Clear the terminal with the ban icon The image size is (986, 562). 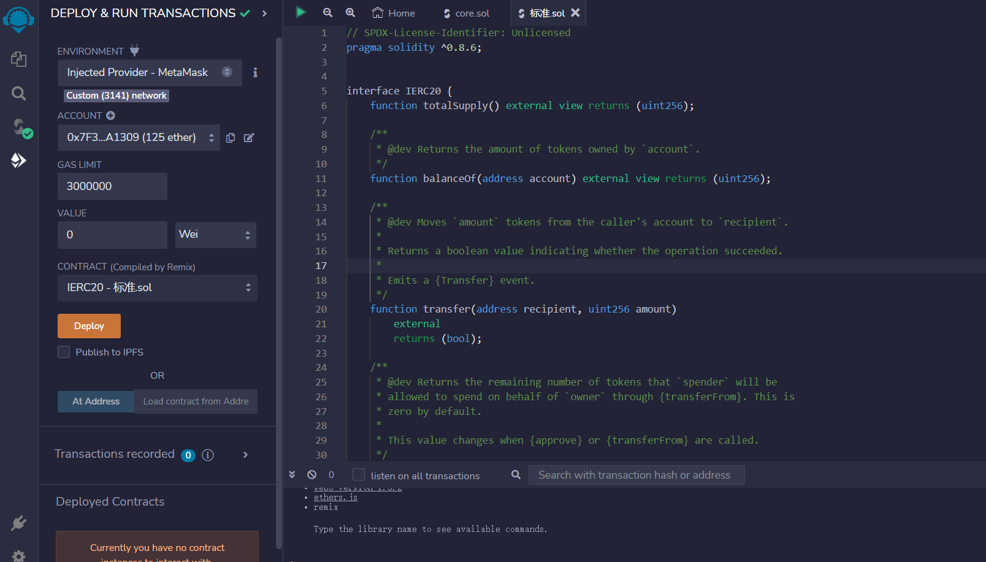click(312, 474)
